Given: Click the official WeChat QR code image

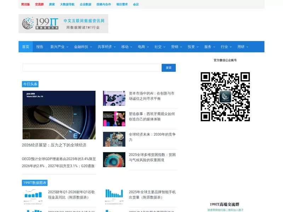Looking at the screenshot, I should tap(225, 96).
